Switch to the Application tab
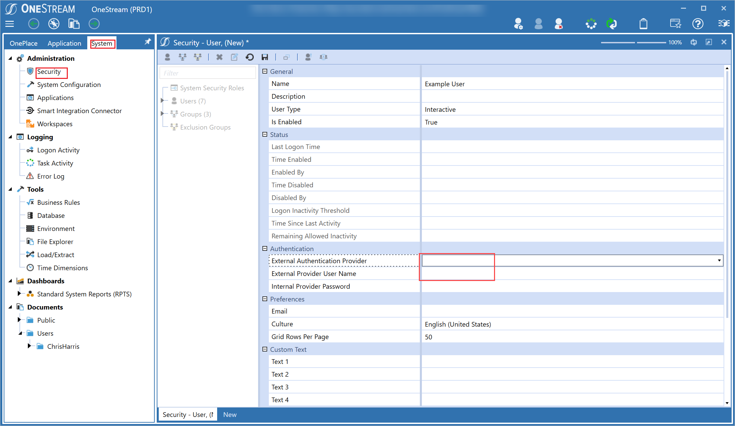 pos(64,43)
